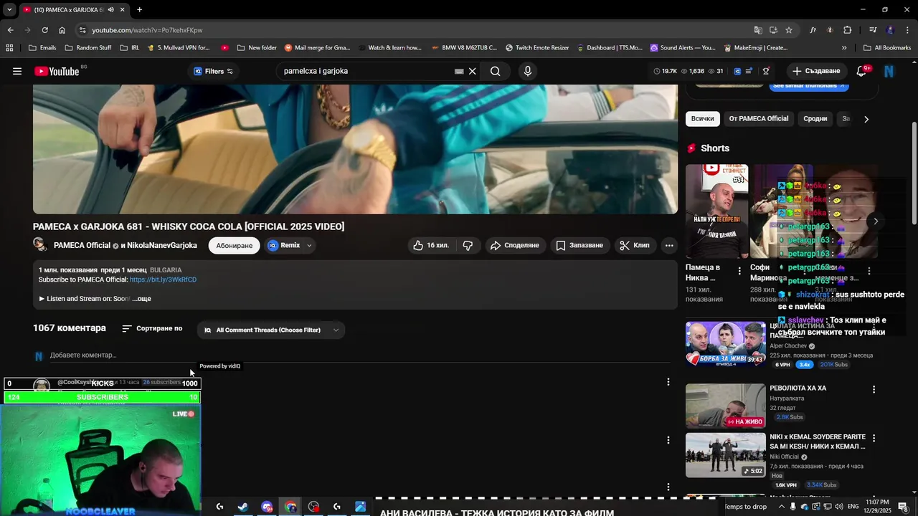Screen dimensions: 918x516
Task: Open tab search dropdown arrow
Action: coord(9,10)
